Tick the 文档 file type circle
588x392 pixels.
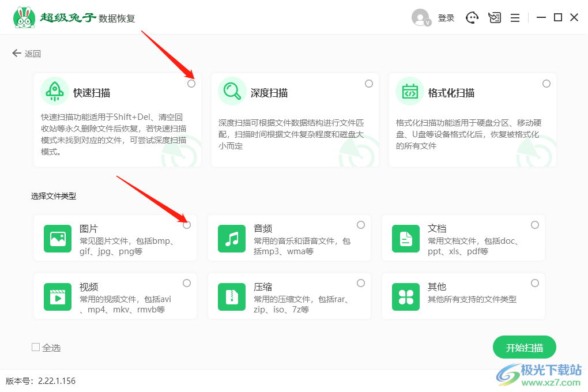(535, 225)
